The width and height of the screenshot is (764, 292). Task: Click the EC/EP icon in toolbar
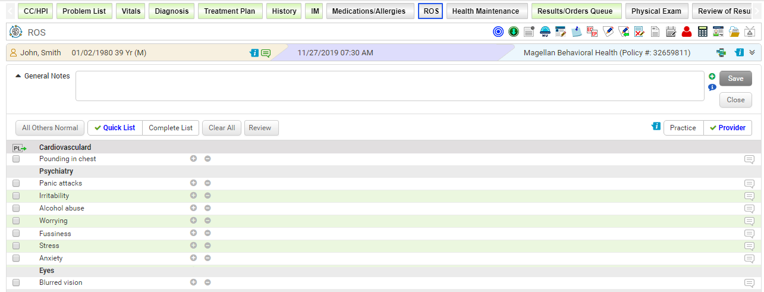pos(592,32)
